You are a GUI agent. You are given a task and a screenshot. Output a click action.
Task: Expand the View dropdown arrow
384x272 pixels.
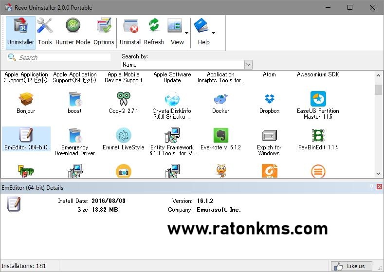(x=186, y=33)
